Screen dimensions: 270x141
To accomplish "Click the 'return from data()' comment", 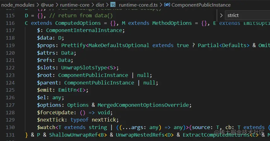I will click(81, 16).
